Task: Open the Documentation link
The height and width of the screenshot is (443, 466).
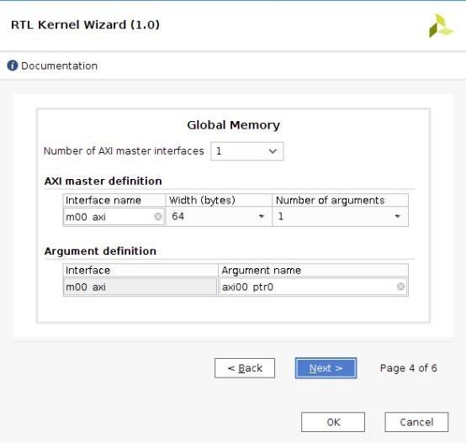Action: (x=59, y=66)
